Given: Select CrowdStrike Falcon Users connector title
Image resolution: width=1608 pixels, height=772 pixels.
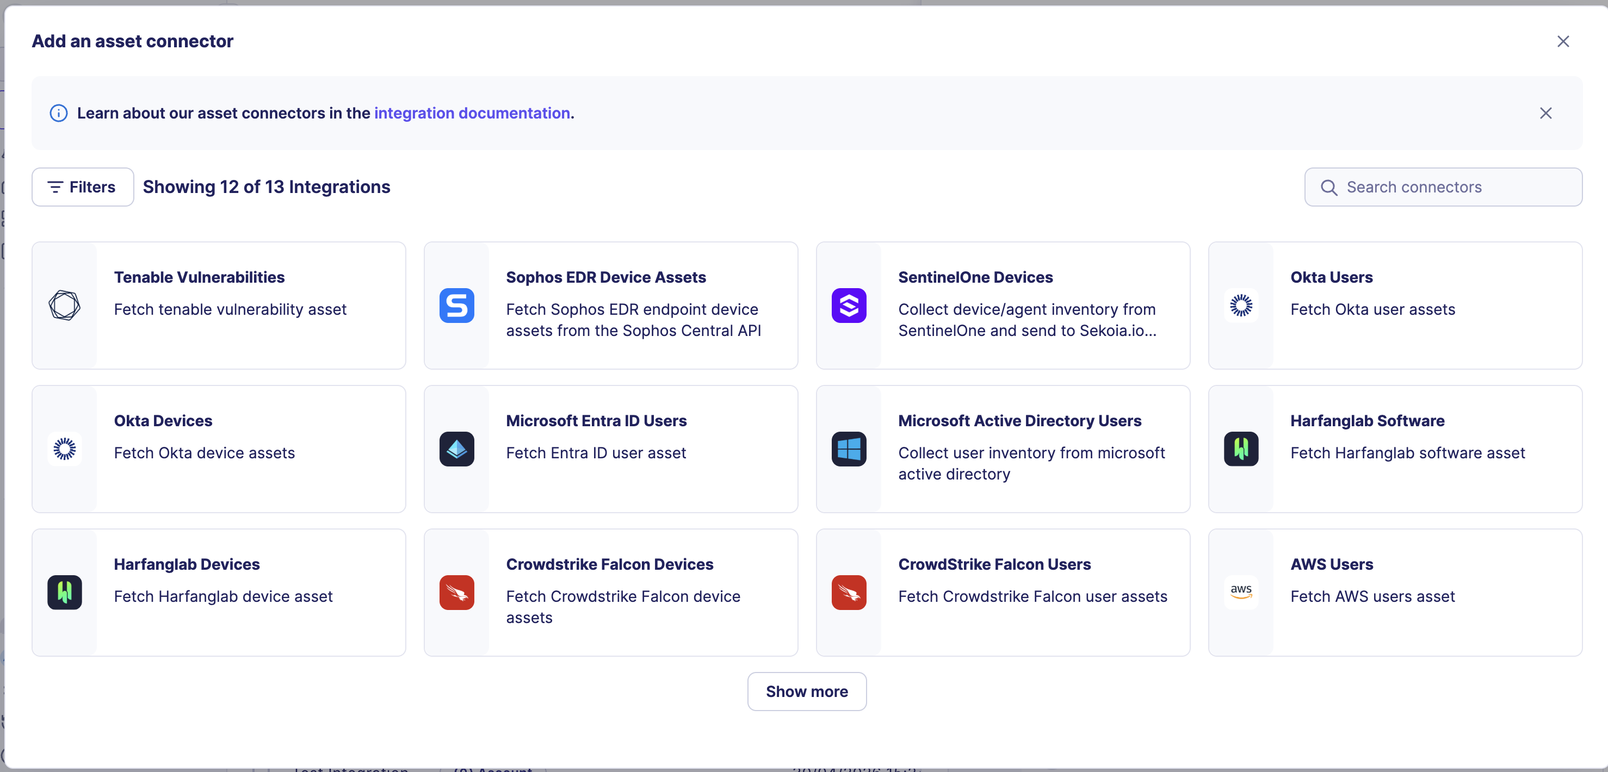Looking at the screenshot, I should tap(994, 564).
